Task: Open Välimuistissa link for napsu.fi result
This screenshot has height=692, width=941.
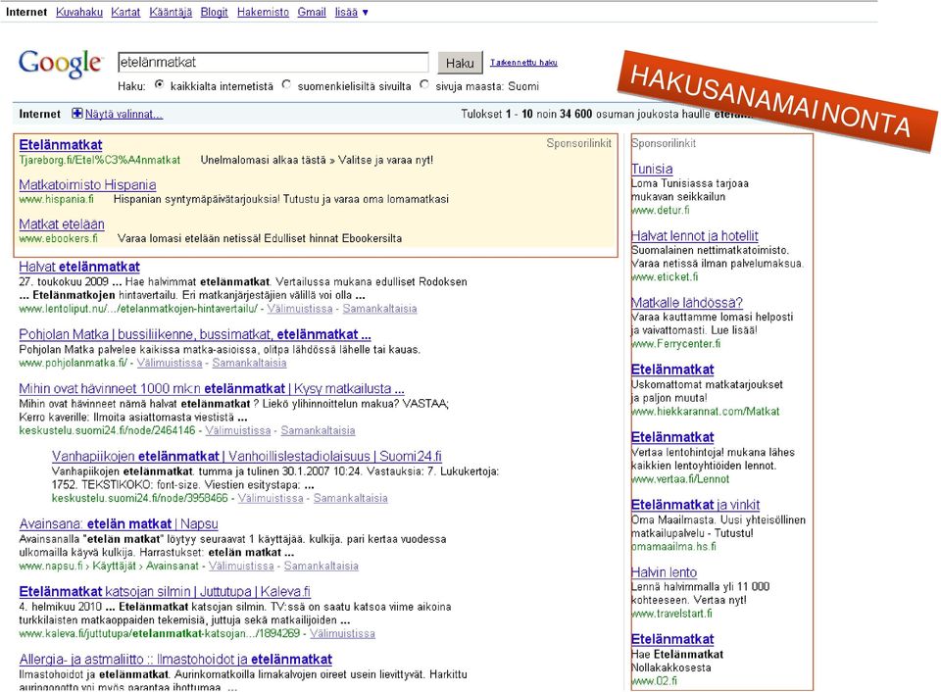Action: click(241, 566)
